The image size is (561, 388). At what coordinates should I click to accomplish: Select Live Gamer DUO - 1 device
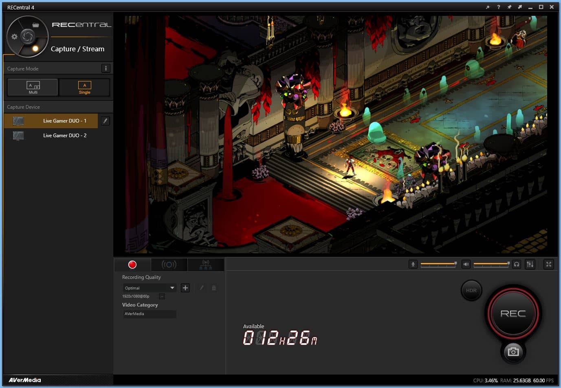[x=51, y=121]
